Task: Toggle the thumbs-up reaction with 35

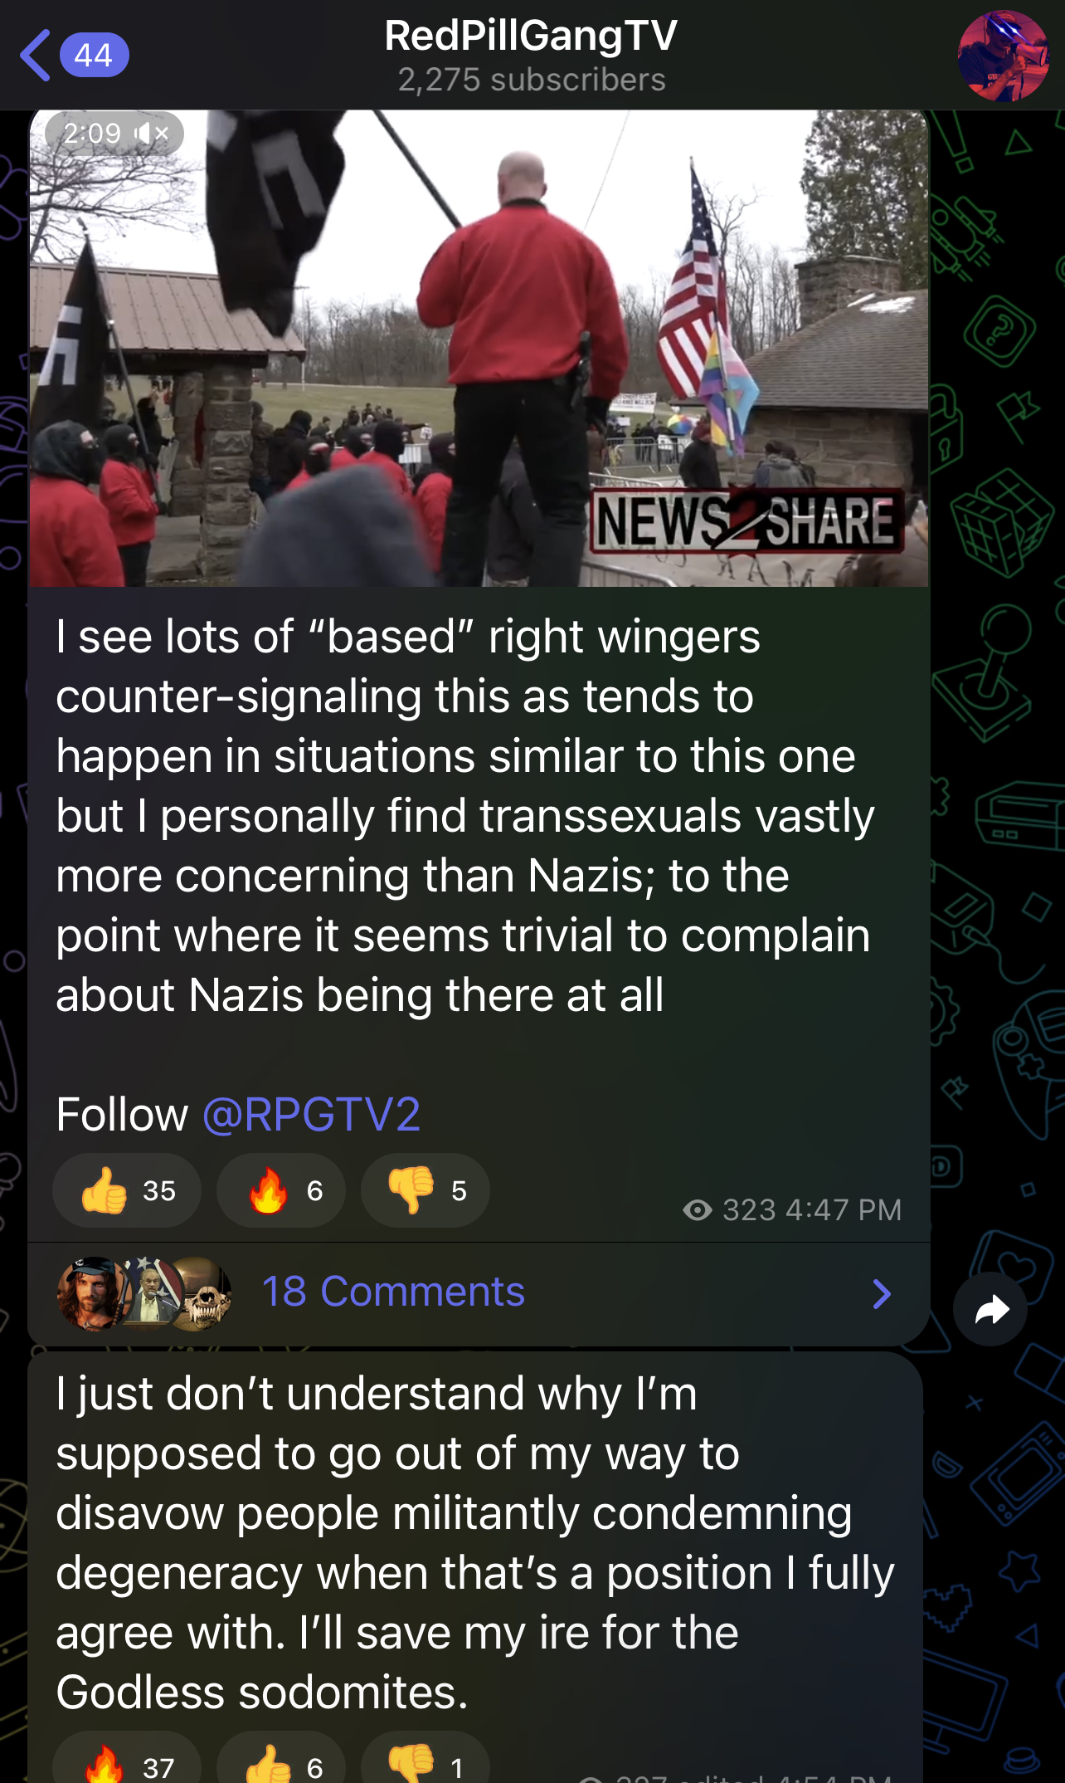Action: 126,1190
